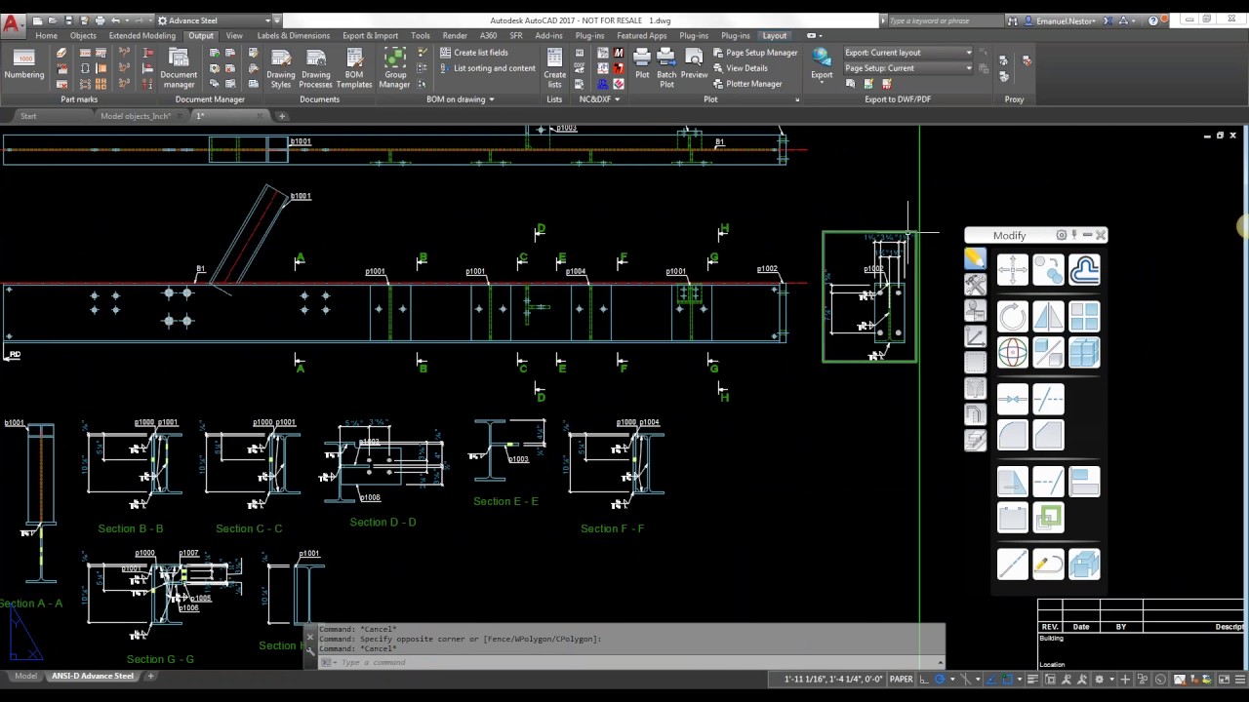Open the Page Setup: Current dropdown

(907, 68)
